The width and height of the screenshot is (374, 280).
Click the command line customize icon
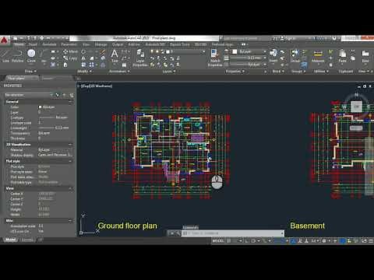click(x=178, y=233)
